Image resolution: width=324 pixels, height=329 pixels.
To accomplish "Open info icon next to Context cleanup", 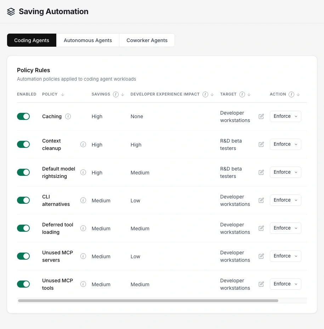I will click(83, 144).
